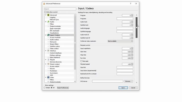The height and width of the screenshot is (102, 182).
Task: Click the Reset Preferences button
Action: (63, 88)
